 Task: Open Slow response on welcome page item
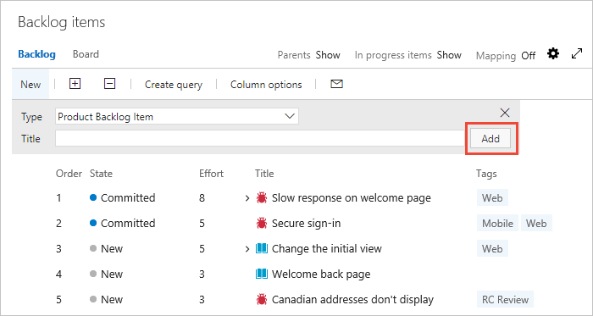click(352, 197)
